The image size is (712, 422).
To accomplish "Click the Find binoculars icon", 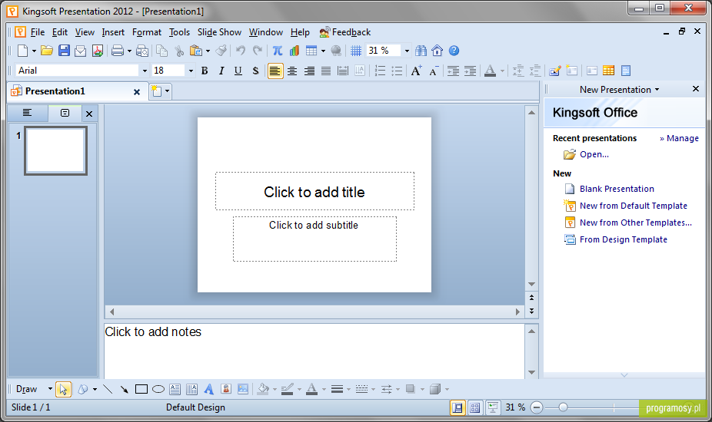I will pyautogui.click(x=421, y=51).
